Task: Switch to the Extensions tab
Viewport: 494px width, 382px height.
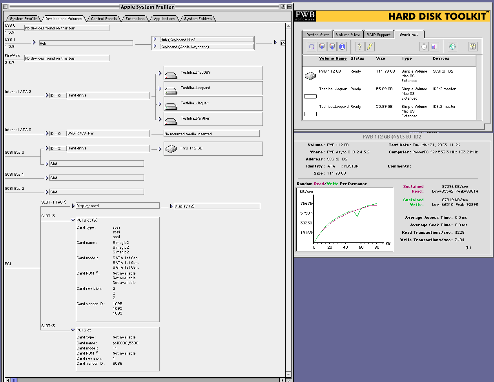Action: point(135,18)
